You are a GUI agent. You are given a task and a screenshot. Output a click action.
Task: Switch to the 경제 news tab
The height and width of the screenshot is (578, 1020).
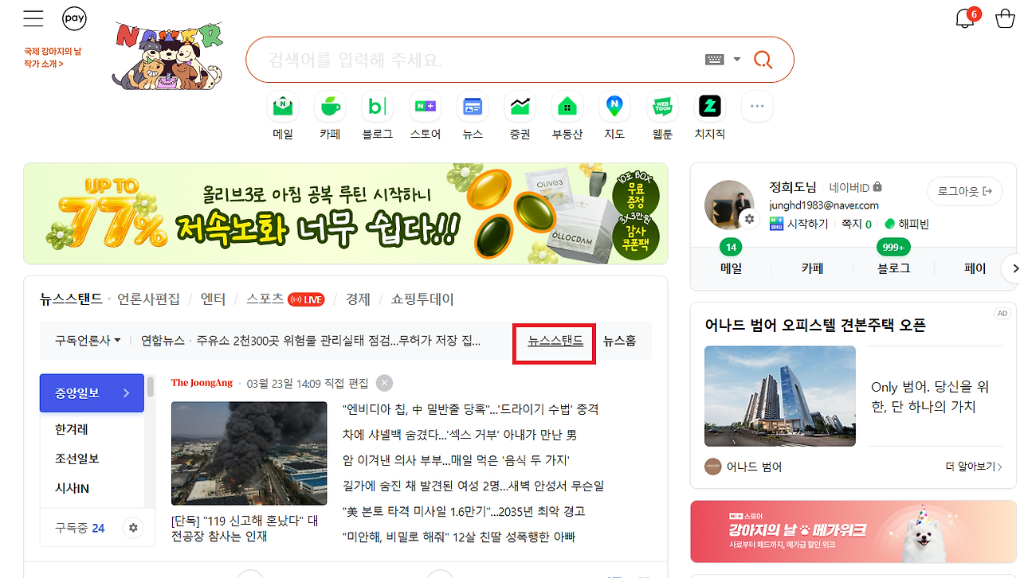[358, 299]
